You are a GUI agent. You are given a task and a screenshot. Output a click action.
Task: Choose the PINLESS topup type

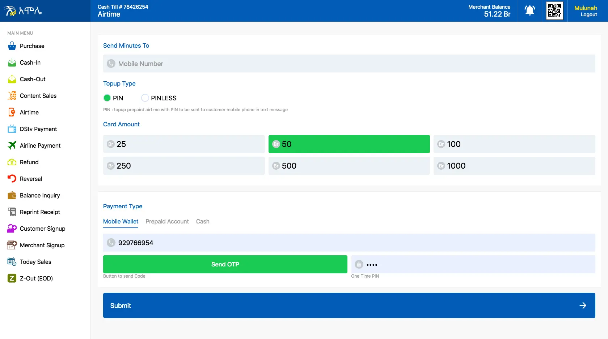[x=145, y=98]
